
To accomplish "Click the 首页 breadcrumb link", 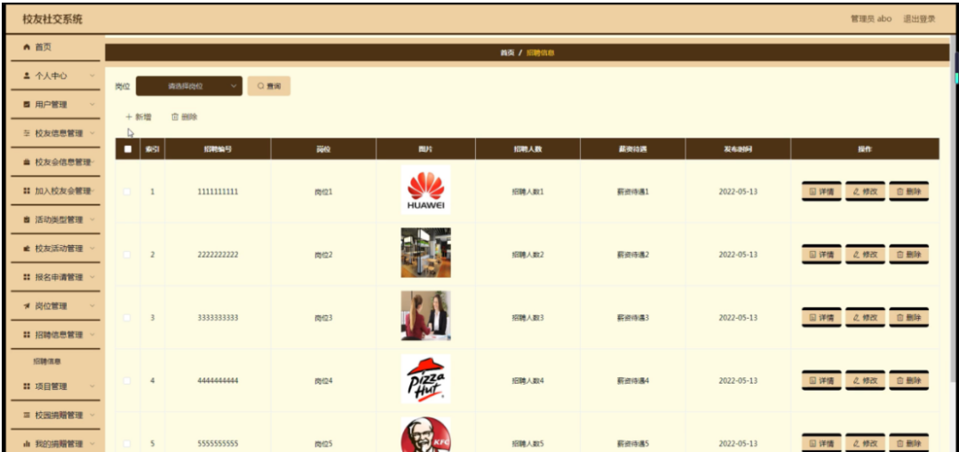I will pos(507,52).
